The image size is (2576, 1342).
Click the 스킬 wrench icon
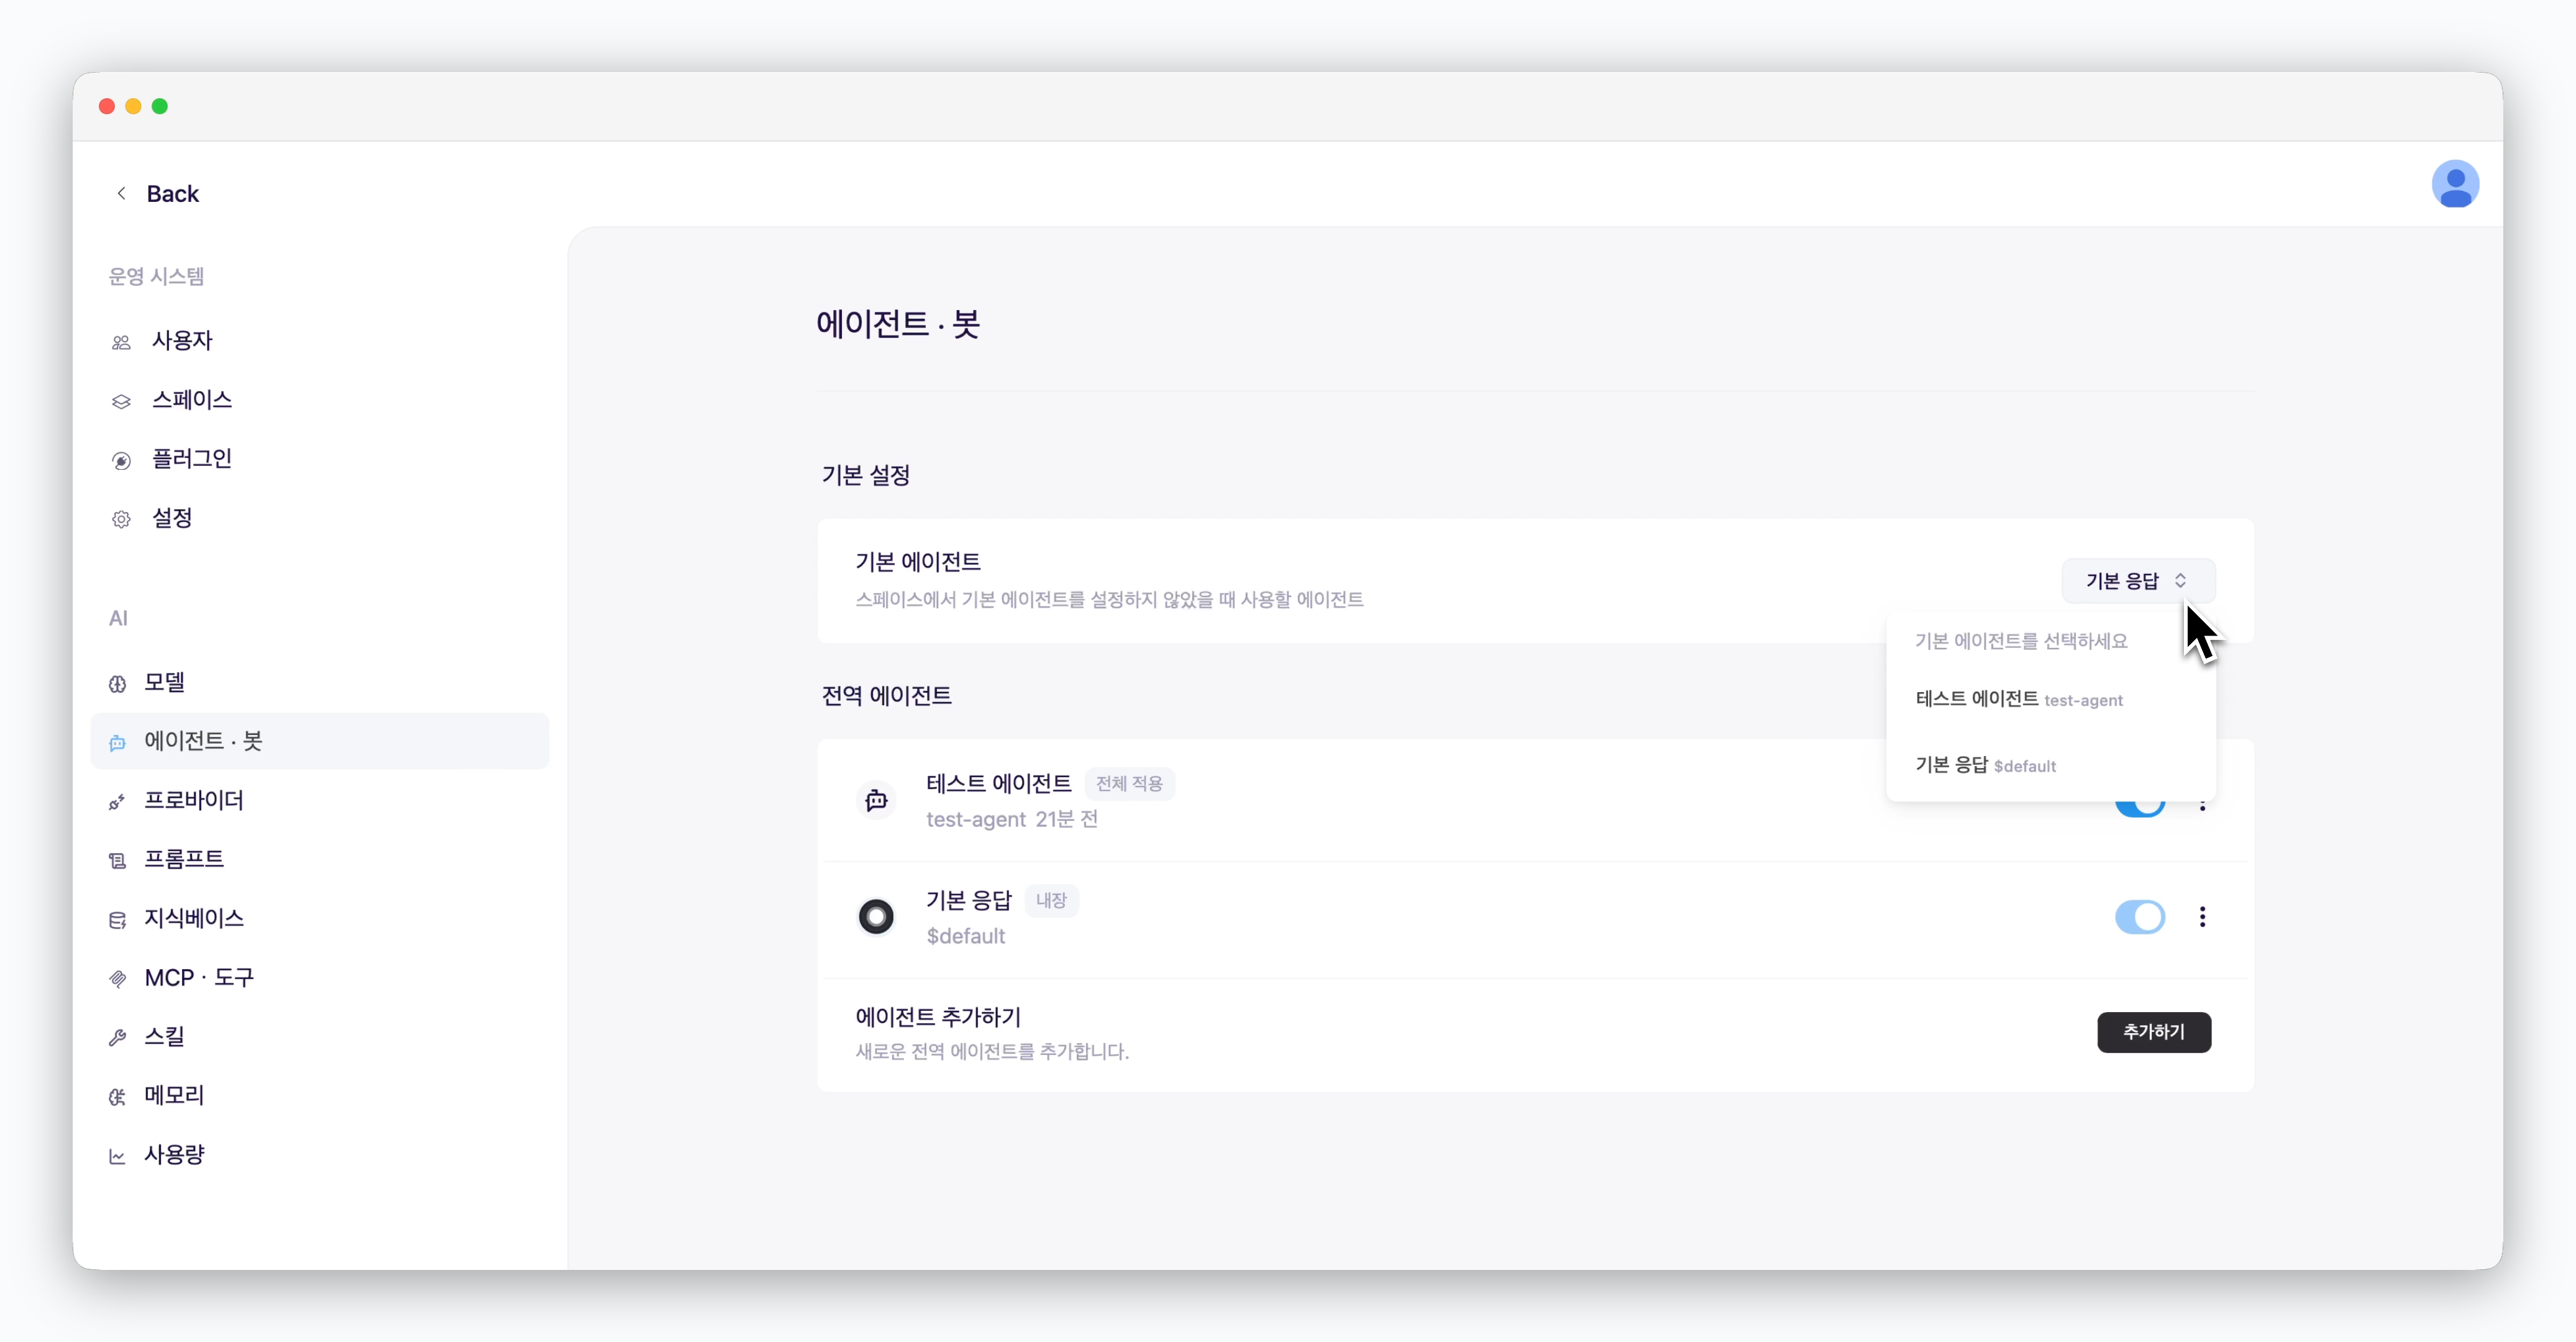[117, 1038]
